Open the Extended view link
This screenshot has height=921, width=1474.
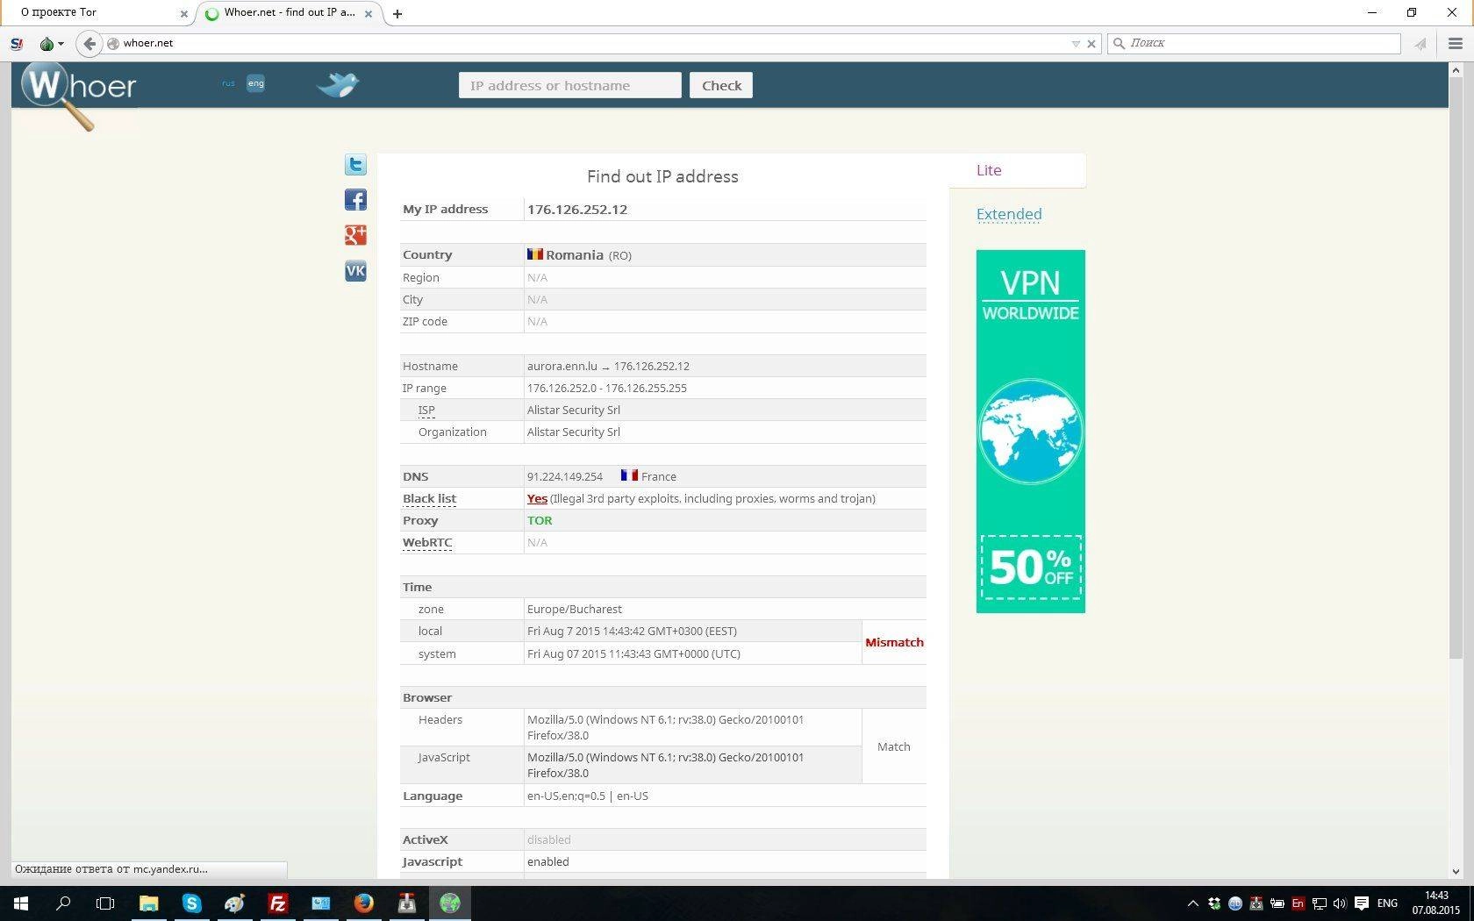[1009, 214]
